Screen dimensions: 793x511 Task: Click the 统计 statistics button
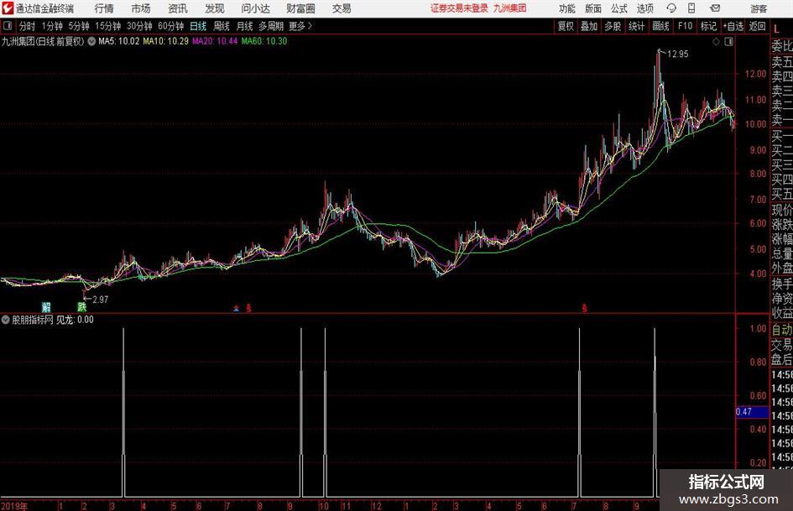(x=636, y=26)
